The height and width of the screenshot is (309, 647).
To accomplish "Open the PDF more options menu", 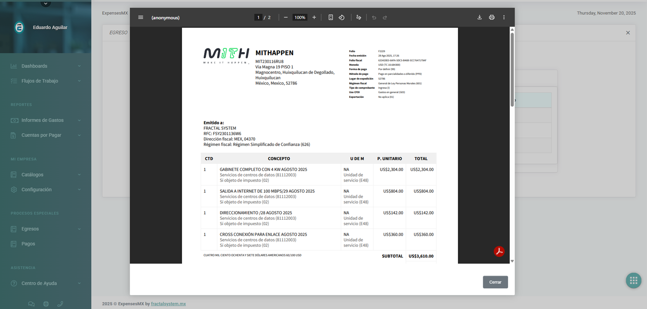I will [504, 17].
